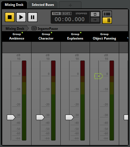This screenshot has width=130, height=147.
Task: Click the Character volume fader handle
Action: click(x=40, y=117)
